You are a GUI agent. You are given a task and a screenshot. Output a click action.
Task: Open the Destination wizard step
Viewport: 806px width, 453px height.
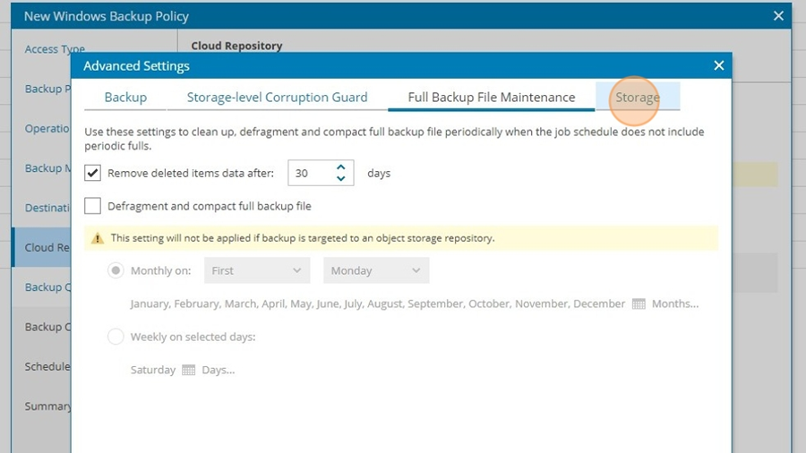(x=47, y=208)
